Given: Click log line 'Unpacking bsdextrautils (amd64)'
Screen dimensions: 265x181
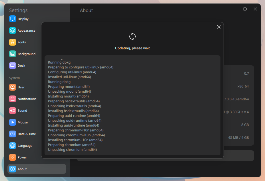Looking at the screenshot, I should 74,106.
